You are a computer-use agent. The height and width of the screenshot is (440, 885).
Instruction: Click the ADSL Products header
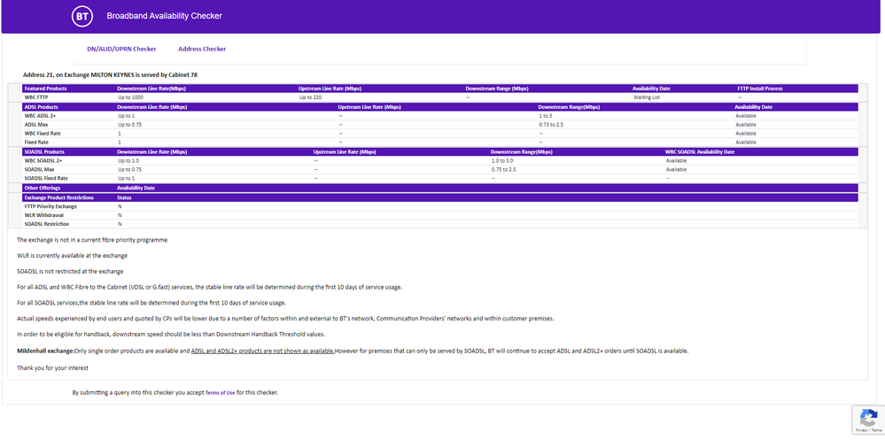coord(42,107)
